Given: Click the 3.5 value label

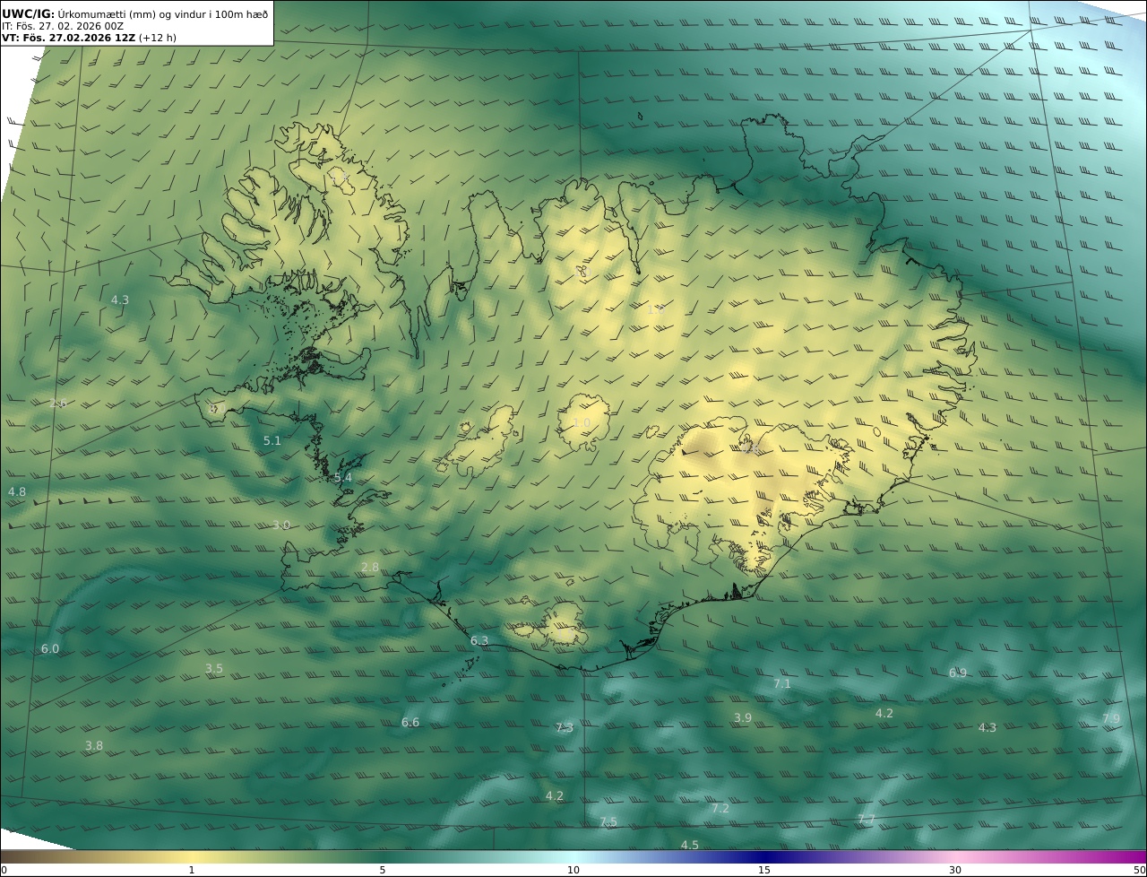Looking at the screenshot, I should [x=214, y=668].
